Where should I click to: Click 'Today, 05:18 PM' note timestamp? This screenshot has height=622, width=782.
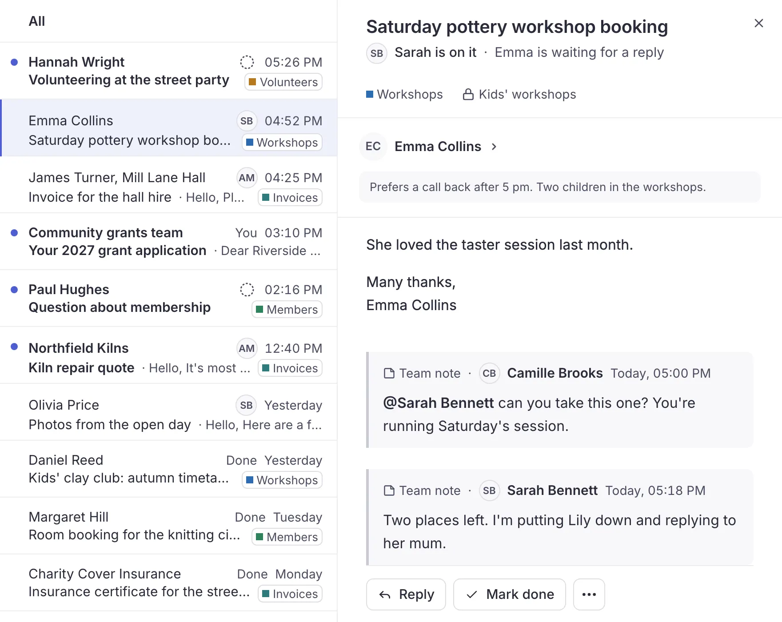[655, 490]
